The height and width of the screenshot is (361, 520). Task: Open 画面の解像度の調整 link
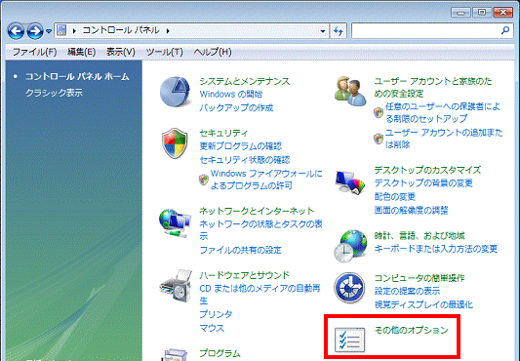pyautogui.click(x=412, y=211)
